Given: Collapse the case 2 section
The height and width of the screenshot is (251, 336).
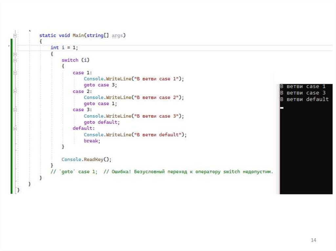Looking at the screenshot, I should 15,91.
